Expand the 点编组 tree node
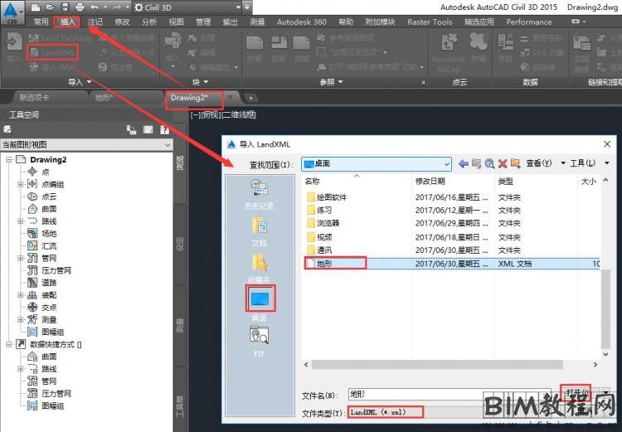This screenshot has width=622, height=432. [20, 184]
